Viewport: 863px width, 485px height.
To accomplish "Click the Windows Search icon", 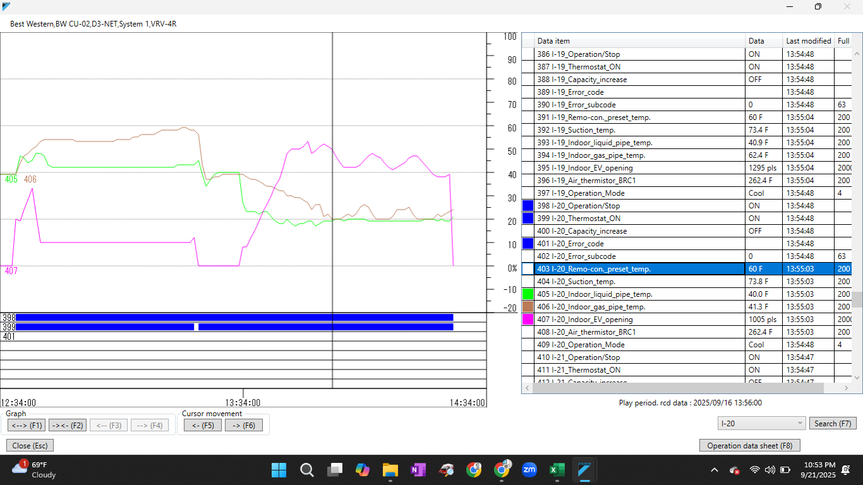I will point(306,470).
